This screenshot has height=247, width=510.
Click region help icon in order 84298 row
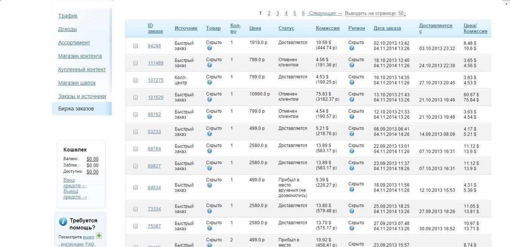pyautogui.click(x=352, y=48)
